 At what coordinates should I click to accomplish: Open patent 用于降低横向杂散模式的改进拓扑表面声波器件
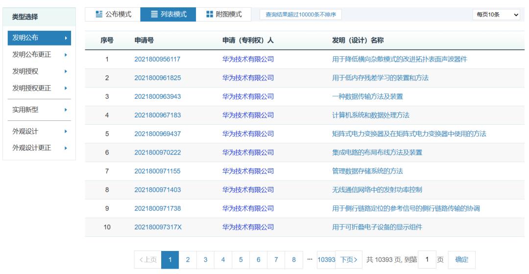[400, 59]
